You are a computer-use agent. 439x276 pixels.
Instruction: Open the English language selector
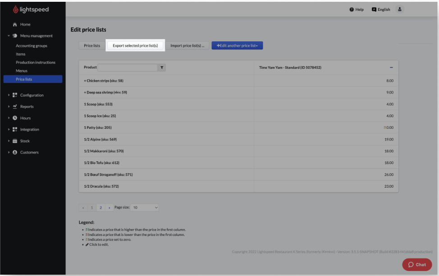click(x=381, y=9)
